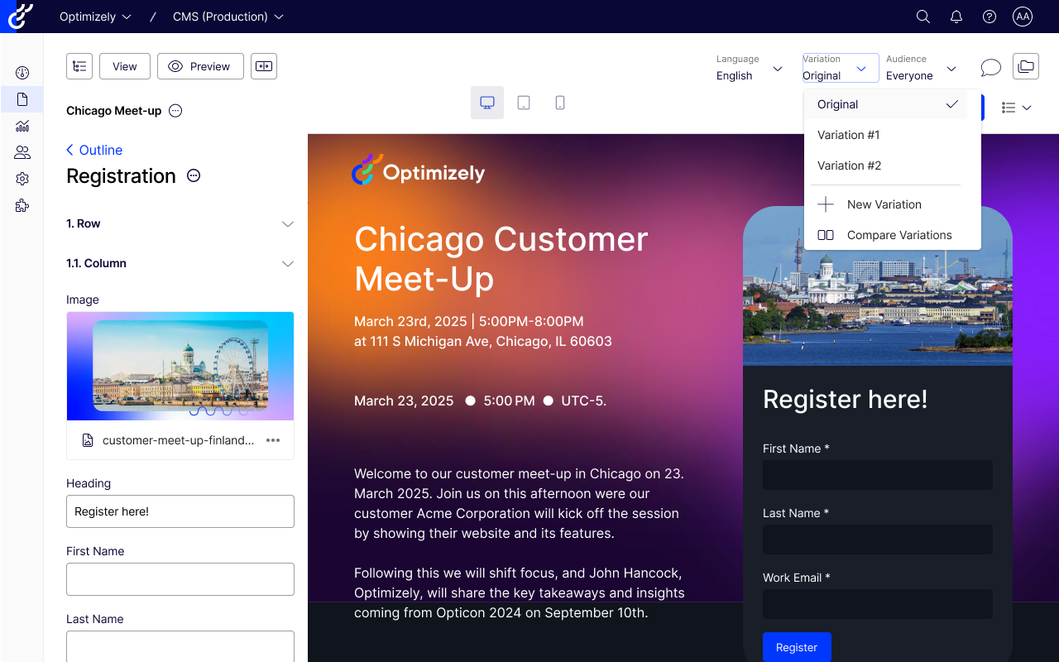Switch to desktop device preview
The height and width of the screenshot is (662, 1059).
pos(487,103)
